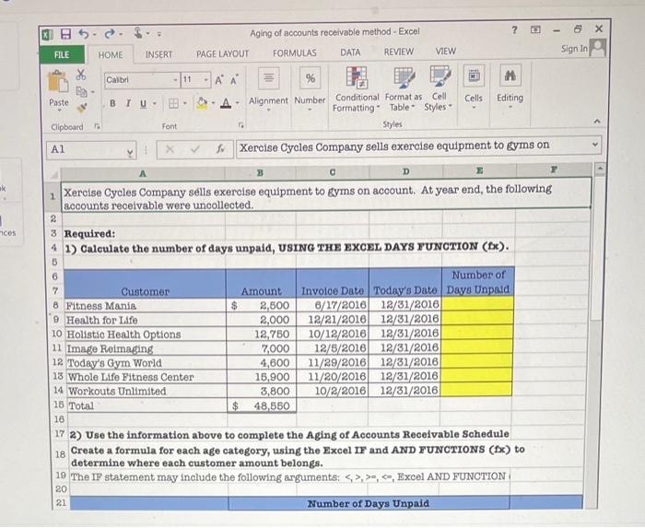Click the Redo arrow icon

pyautogui.click(x=109, y=34)
